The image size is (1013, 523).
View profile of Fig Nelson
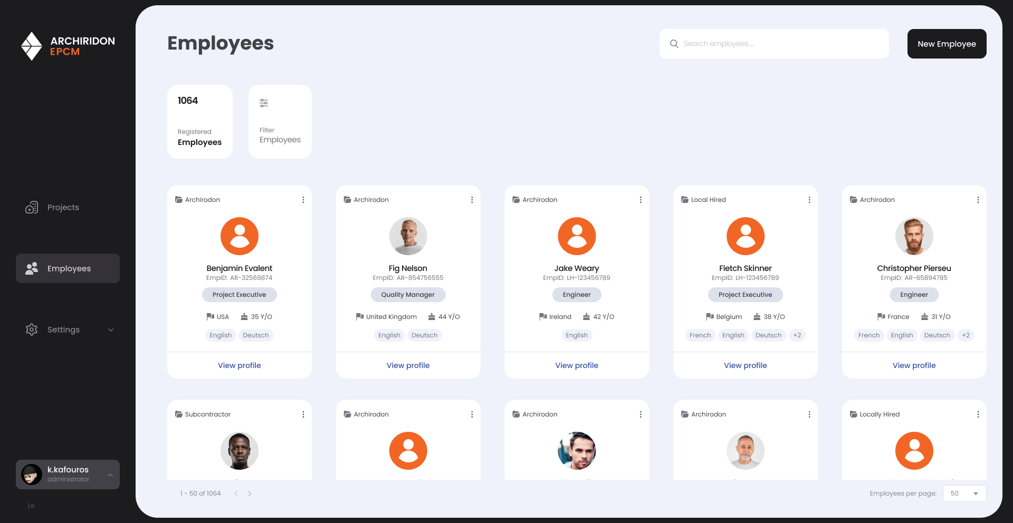click(408, 365)
